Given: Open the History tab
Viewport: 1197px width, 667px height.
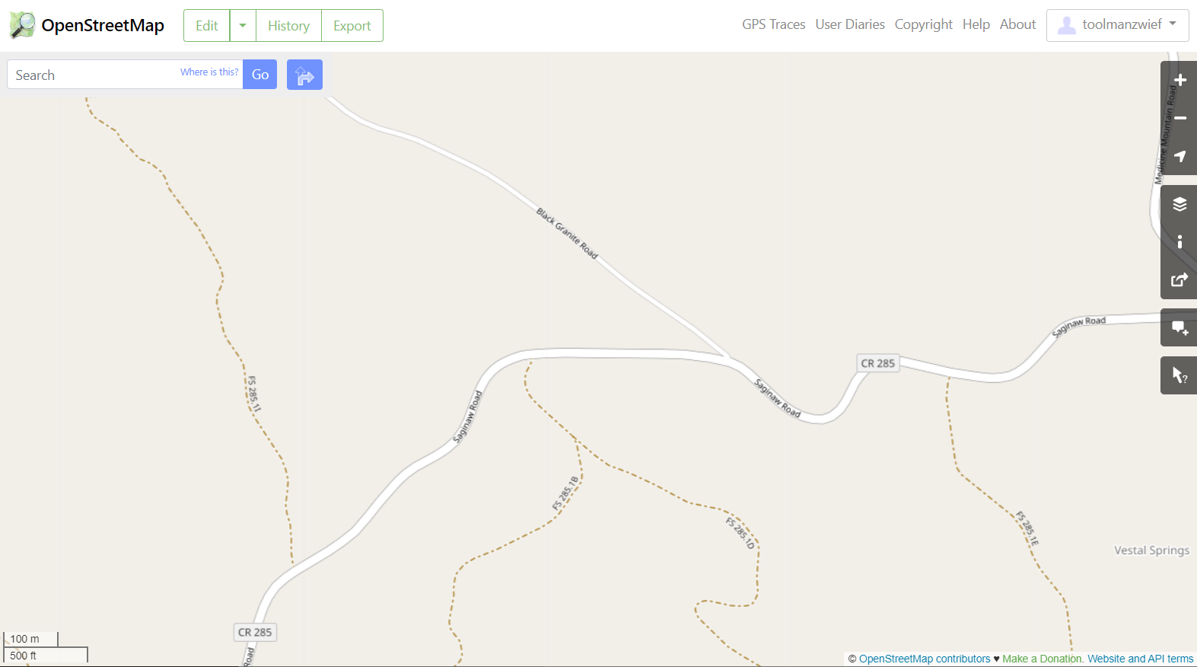Looking at the screenshot, I should coord(288,26).
